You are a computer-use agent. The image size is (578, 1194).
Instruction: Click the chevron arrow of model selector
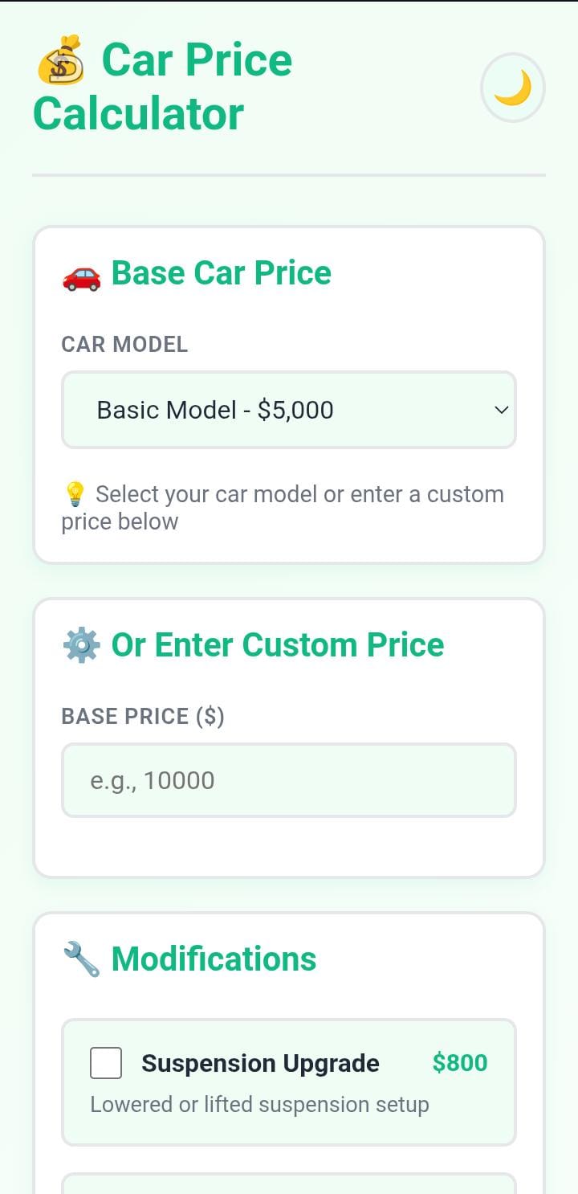click(502, 410)
